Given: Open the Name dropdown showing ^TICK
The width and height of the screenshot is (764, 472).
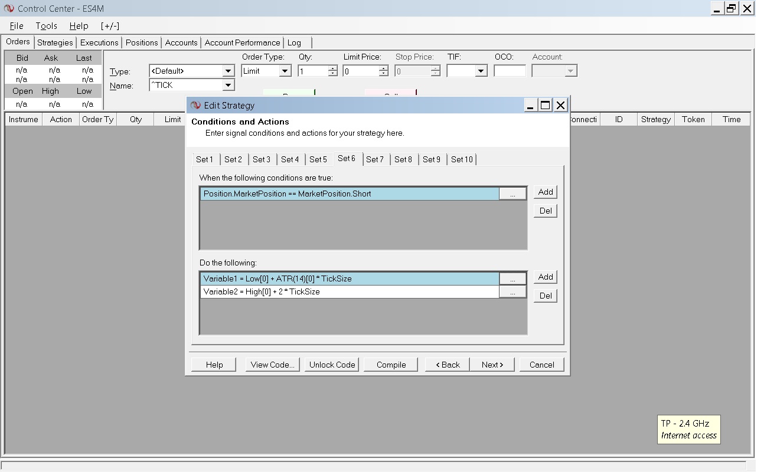Looking at the screenshot, I should pyautogui.click(x=228, y=86).
